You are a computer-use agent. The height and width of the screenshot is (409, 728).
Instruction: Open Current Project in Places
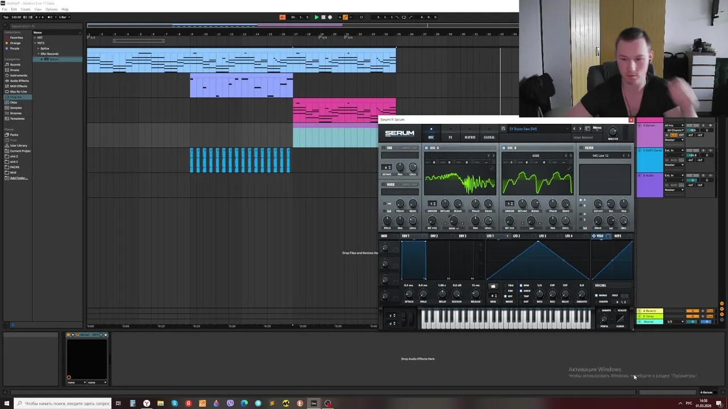coord(20,151)
